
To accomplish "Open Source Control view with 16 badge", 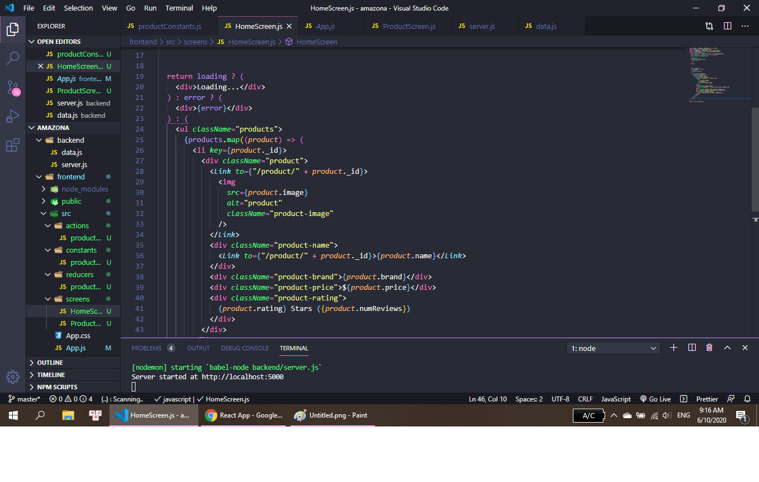I will coord(13,87).
